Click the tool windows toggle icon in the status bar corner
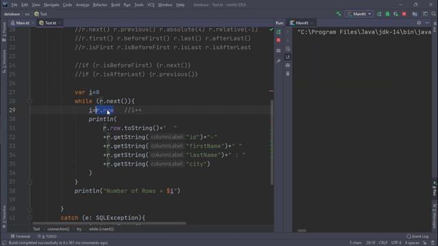 (x=3, y=243)
